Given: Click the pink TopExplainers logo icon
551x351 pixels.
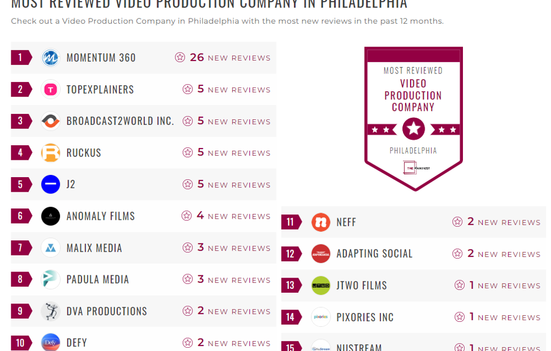Looking at the screenshot, I should click(x=50, y=90).
